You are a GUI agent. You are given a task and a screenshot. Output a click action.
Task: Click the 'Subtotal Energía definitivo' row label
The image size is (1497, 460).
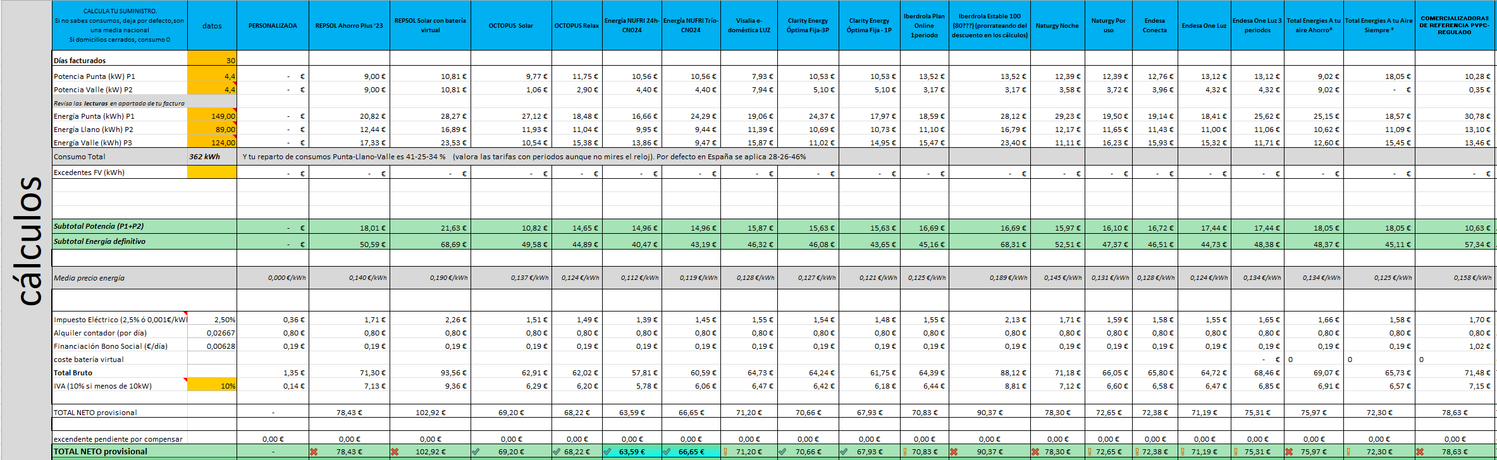(x=99, y=241)
